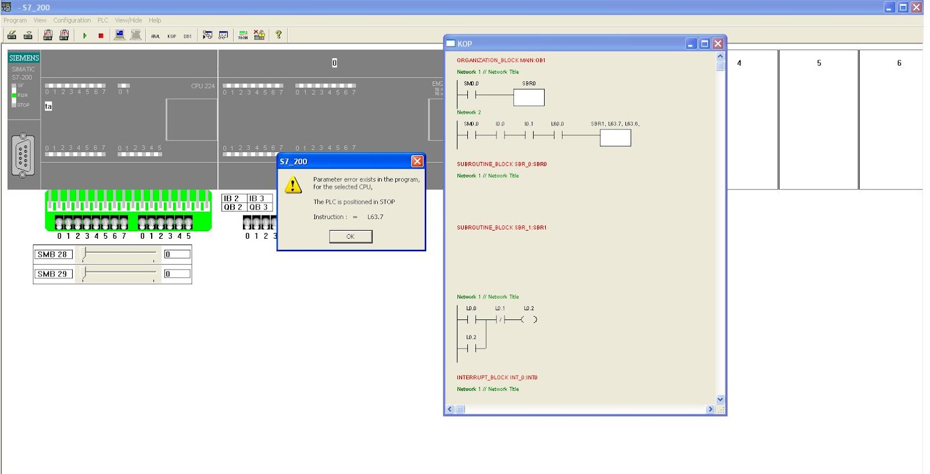This screenshot has height=474, width=930.
Task: Stop PLC with red STOP square
Action: [x=101, y=35]
